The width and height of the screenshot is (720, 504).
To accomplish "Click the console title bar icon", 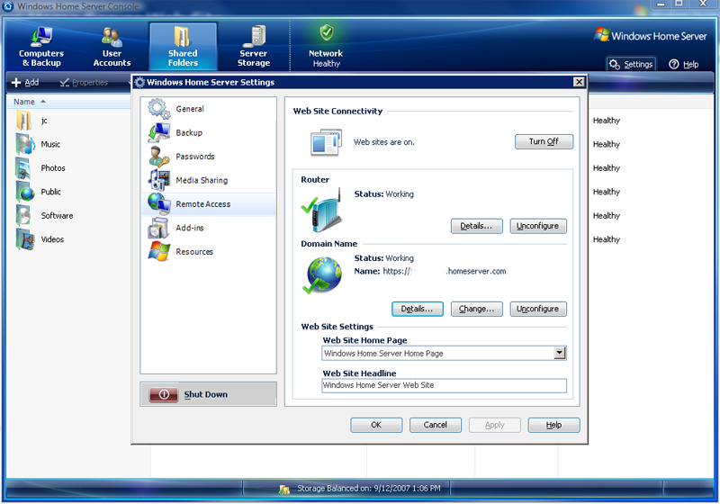I will pos(8,6).
